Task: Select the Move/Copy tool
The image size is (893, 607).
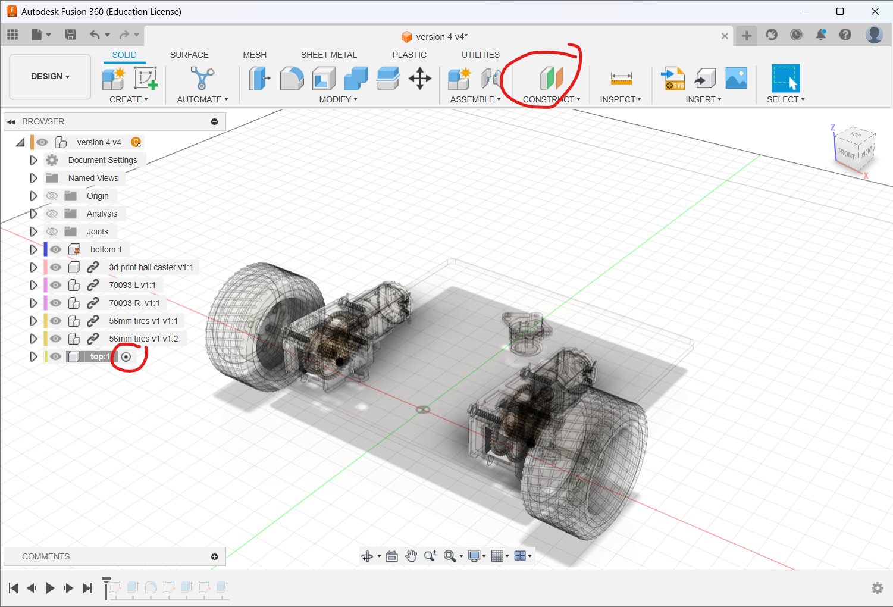Action: pos(420,79)
